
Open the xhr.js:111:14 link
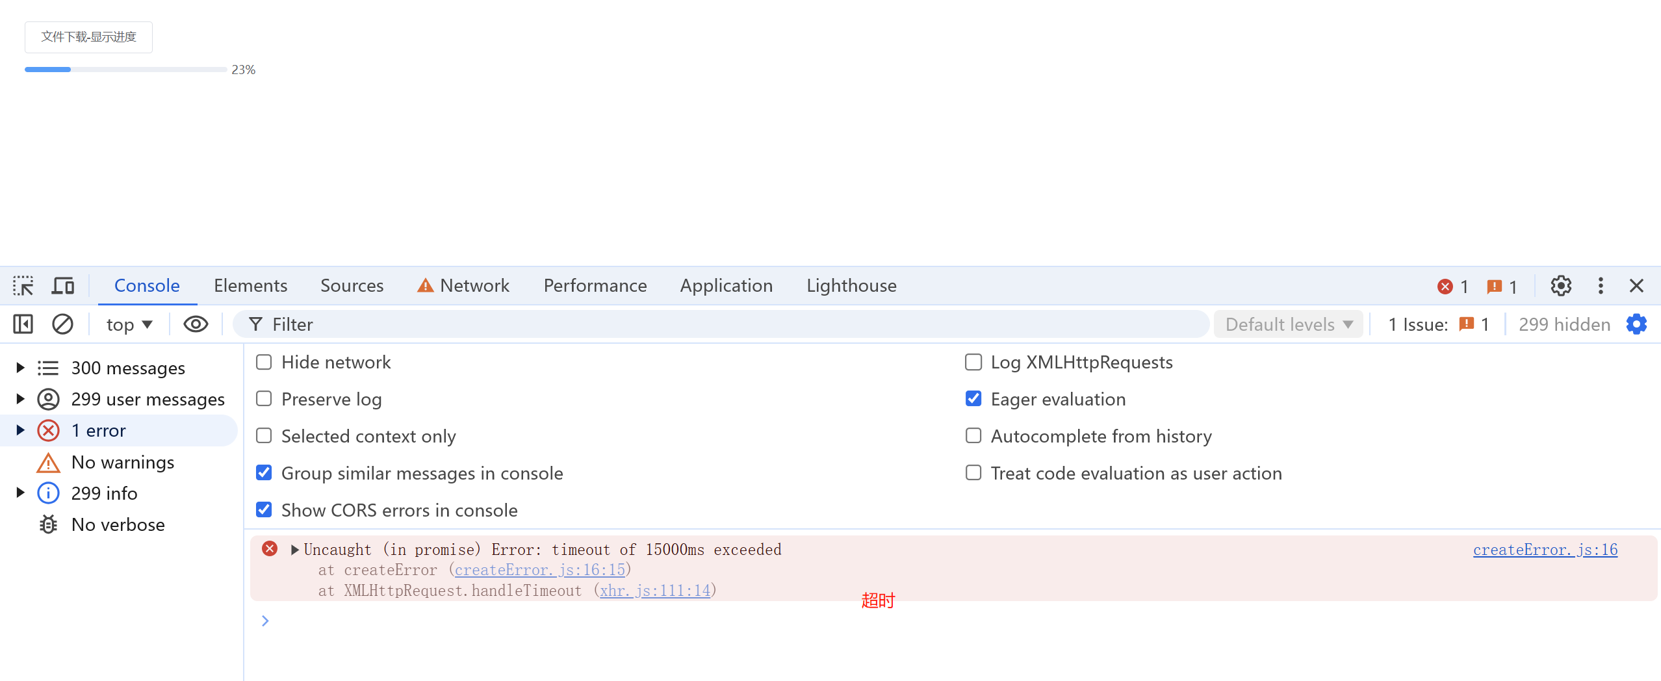[x=654, y=590]
